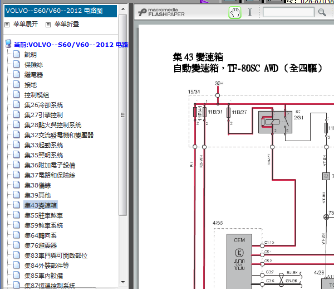Click the computer icon beside 当前:VOLVO

coord(8,44)
